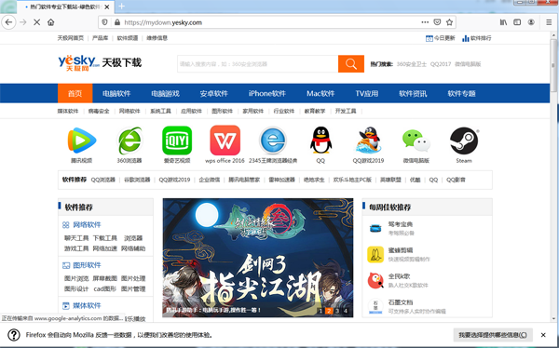Click the browser Back arrow button
This screenshot has width=559, height=348.
(x=8, y=22)
